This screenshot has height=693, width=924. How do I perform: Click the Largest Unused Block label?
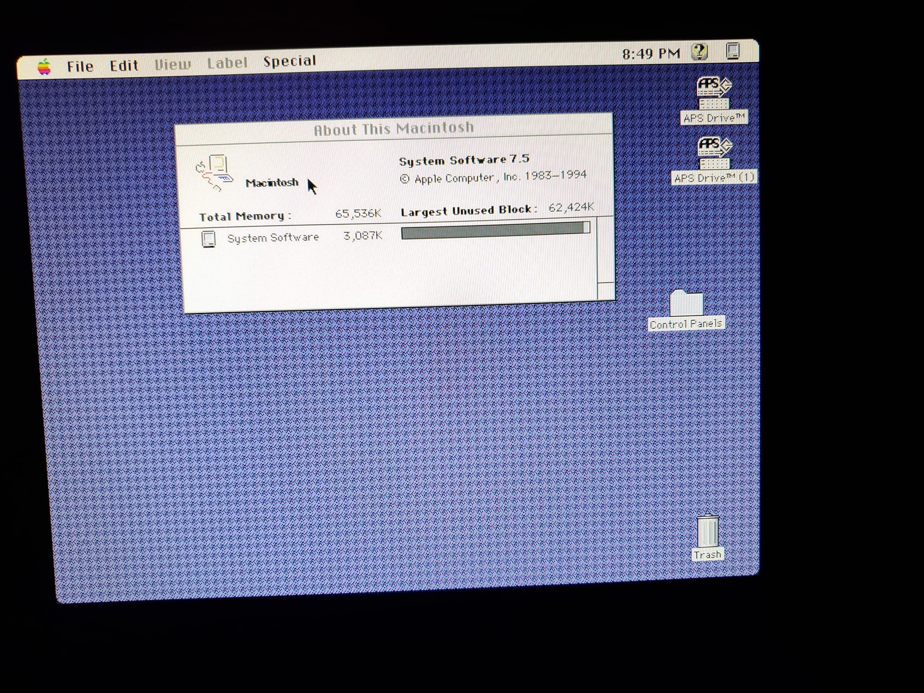pos(469,211)
